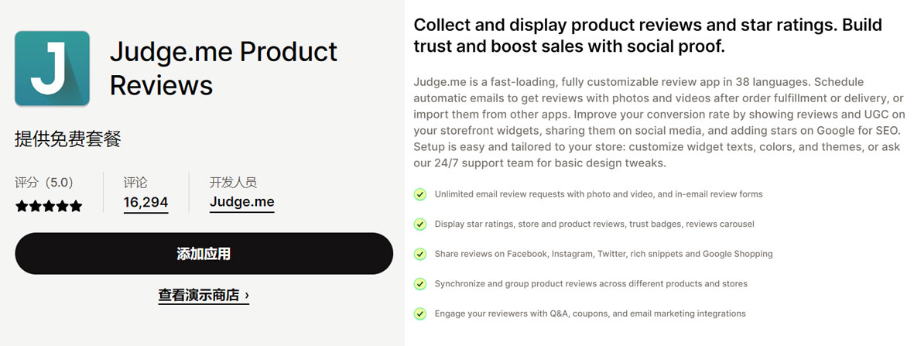914x346 pixels.
Task: Click the Judge.me Product Reviews title
Action: pos(223,68)
